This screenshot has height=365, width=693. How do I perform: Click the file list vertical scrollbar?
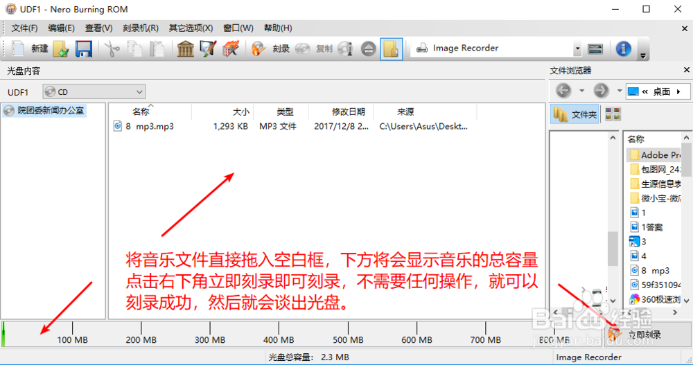pos(686,219)
